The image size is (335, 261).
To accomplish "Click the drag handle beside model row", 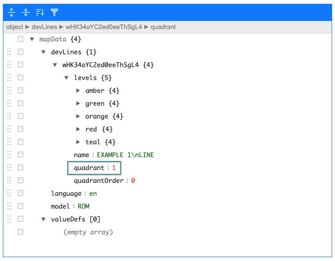I will click(x=9, y=206).
